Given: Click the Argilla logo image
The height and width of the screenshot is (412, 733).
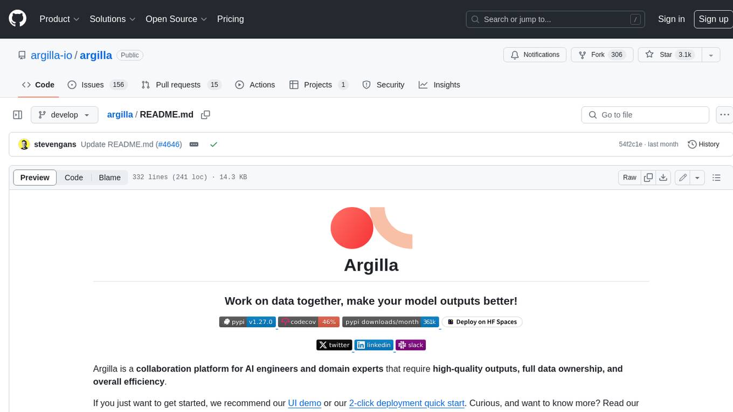Looking at the screenshot, I should (371, 228).
